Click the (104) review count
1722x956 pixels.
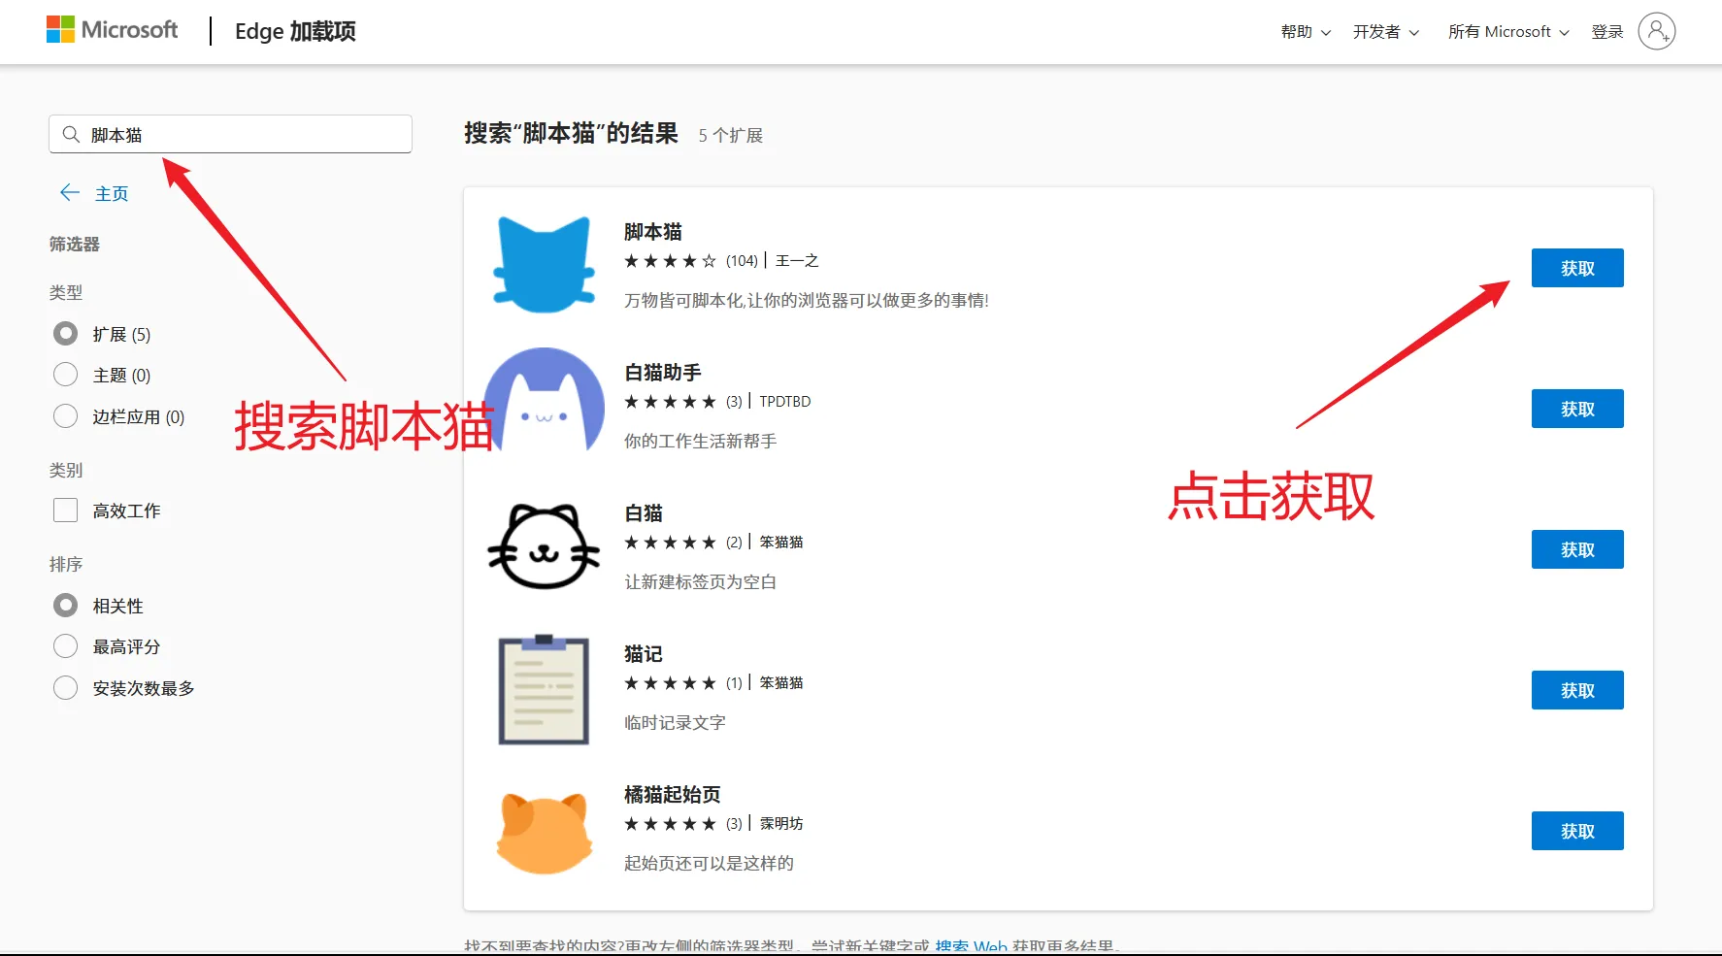pyautogui.click(x=742, y=260)
